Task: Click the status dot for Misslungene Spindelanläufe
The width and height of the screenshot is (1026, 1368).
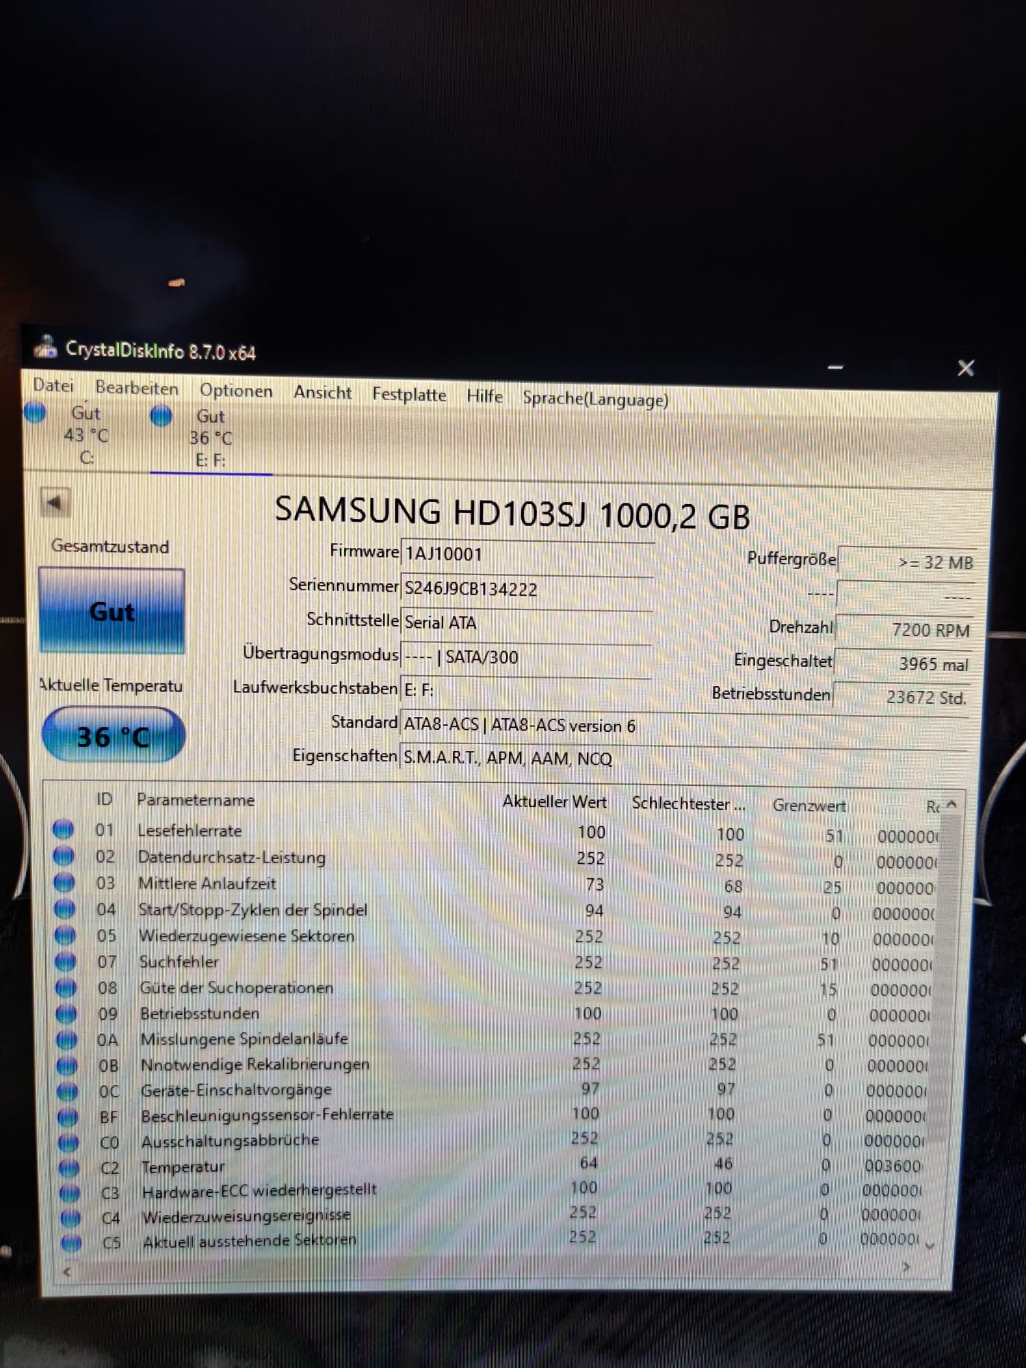Action: pos(66,1039)
